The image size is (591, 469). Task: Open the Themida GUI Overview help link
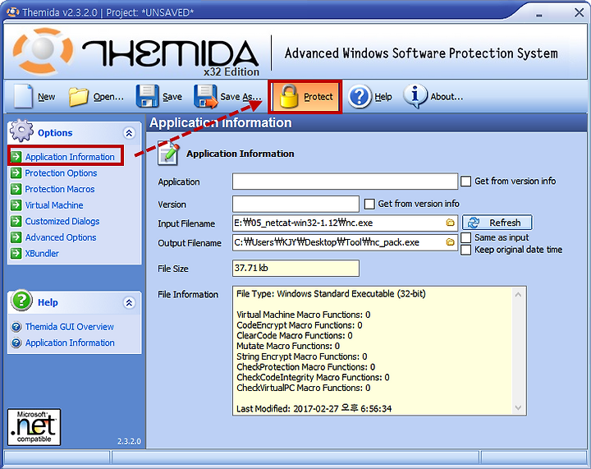(x=69, y=326)
